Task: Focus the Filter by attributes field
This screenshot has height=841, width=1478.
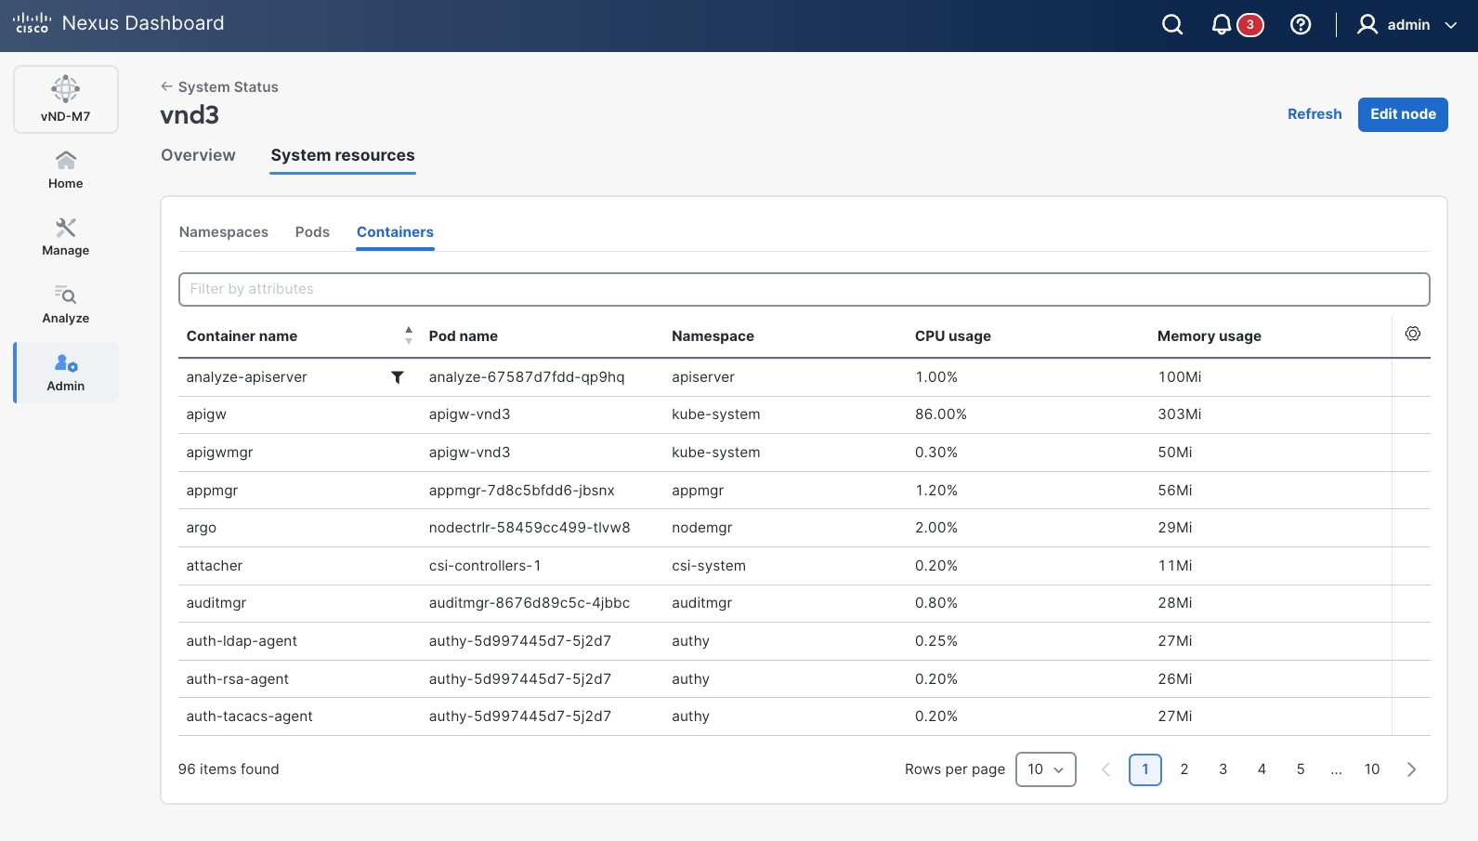Action: 804,289
